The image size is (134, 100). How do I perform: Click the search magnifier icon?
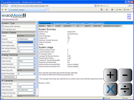[130, 6]
